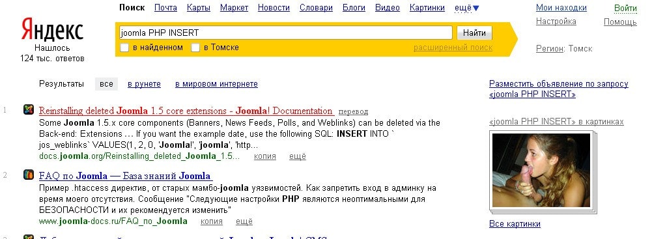Open FAQ по Joomla result title
Image resolution: width=652 pixels, height=239 pixels.
pos(126,176)
